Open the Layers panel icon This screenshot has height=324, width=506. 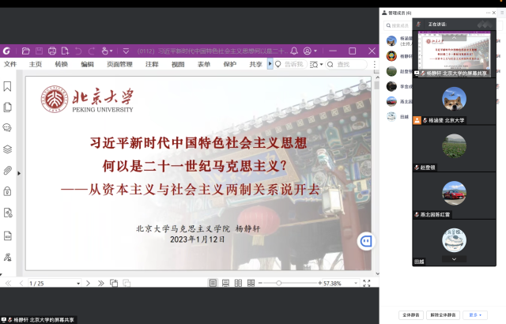pyautogui.click(x=7, y=149)
